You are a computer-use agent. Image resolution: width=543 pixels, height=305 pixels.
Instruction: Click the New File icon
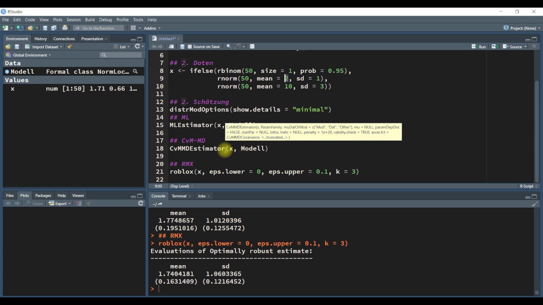click(5, 28)
